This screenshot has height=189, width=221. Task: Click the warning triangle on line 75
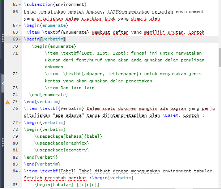(x=8, y=102)
